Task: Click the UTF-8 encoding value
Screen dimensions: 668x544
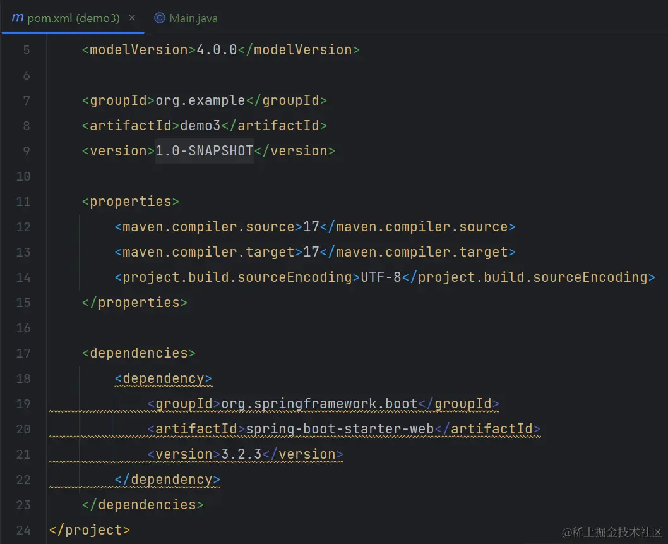Action: tap(381, 277)
